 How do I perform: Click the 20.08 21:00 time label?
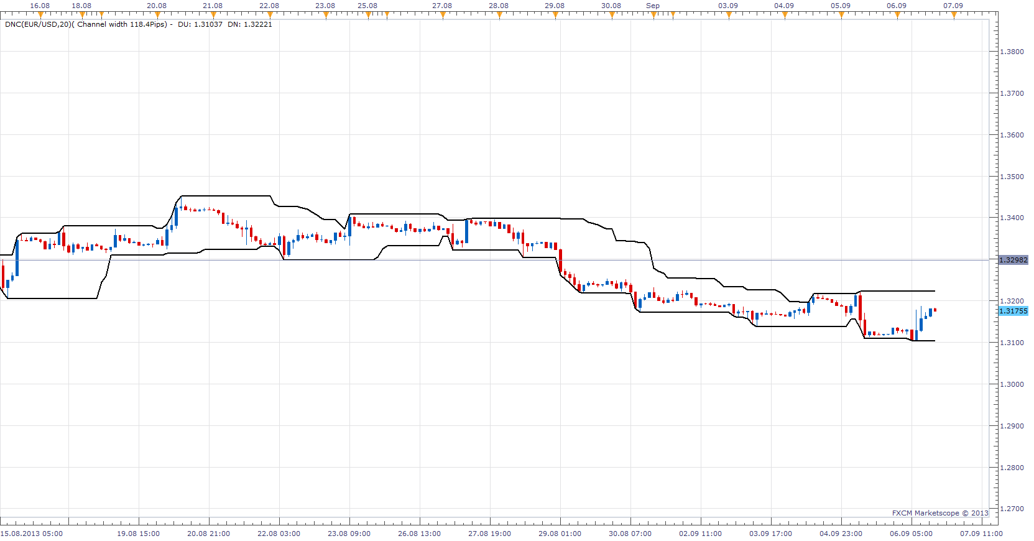[208, 534]
